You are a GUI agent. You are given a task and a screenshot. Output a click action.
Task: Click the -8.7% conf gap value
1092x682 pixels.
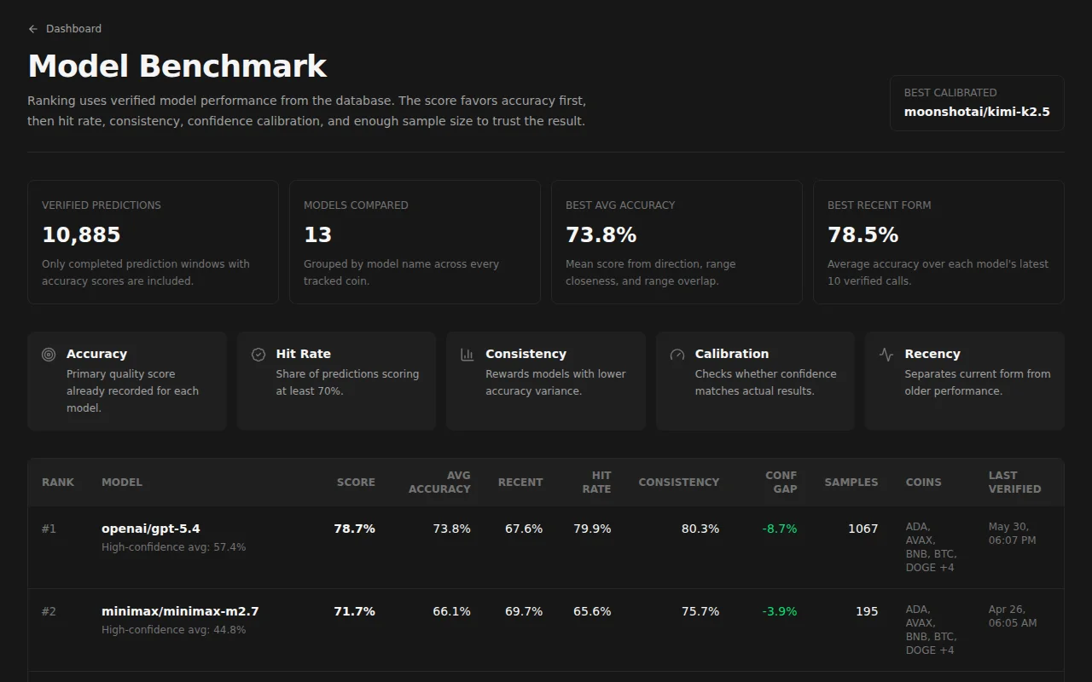(780, 529)
